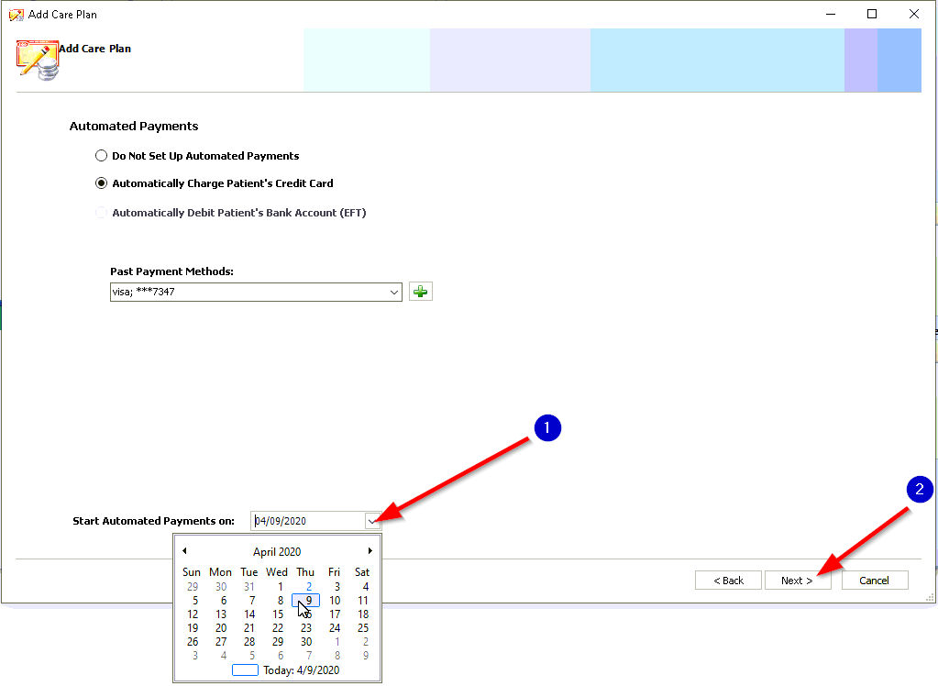
Task: Pick April 28 in the calendar
Action: coord(248,642)
